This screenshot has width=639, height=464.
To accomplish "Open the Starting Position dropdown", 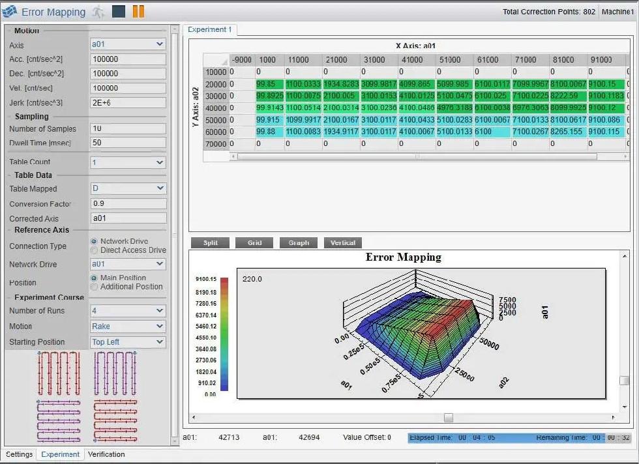I will [128, 341].
